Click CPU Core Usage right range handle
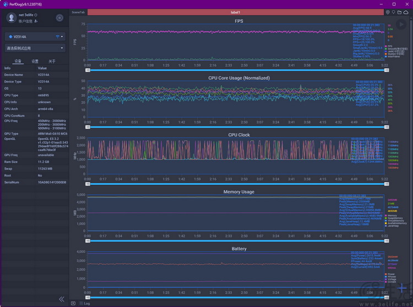 pos(387,127)
